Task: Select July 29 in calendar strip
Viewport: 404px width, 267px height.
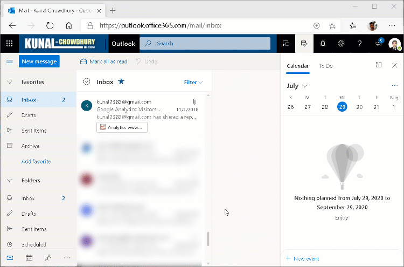Action: coord(342,107)
